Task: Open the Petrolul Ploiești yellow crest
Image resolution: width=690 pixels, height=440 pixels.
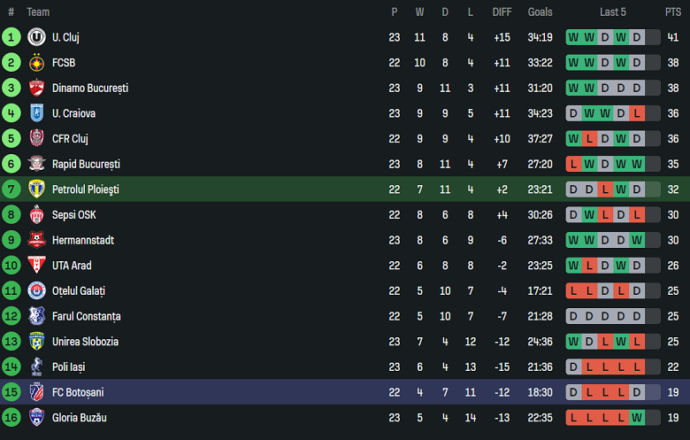Action: click(x=36, y=189)
